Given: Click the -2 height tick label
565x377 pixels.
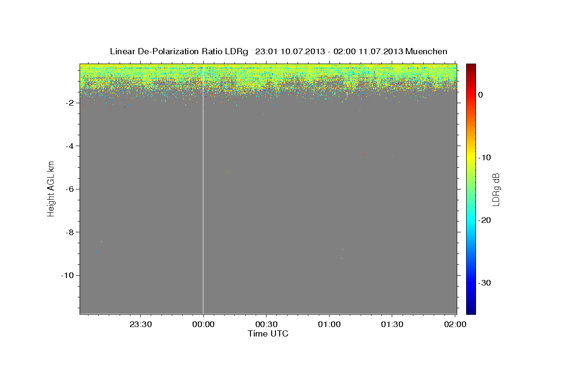Looking at the screenshot, I should (69, 103).
